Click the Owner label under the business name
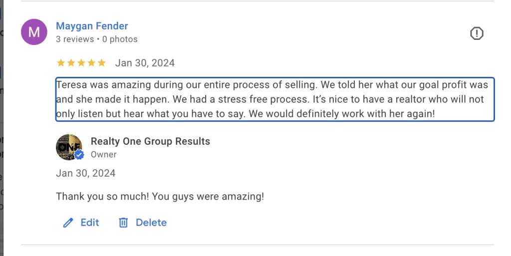The image size is (511, 256). pyautogui.click(x=103, y=155)
